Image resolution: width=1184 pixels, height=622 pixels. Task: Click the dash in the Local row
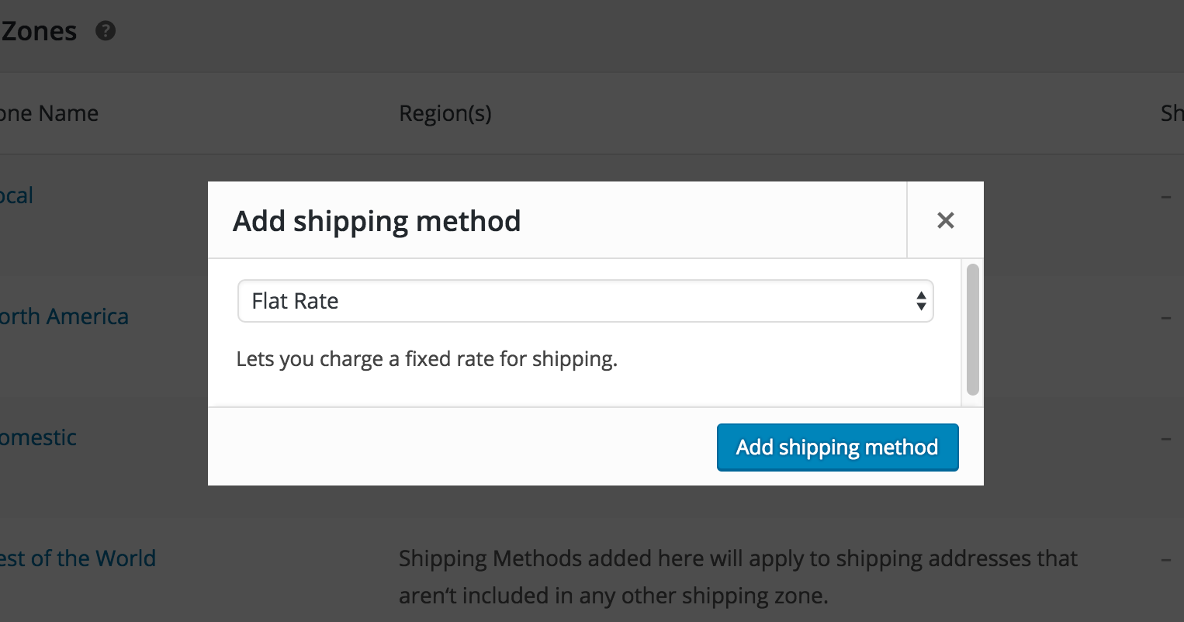click(x=1166, y=197)
